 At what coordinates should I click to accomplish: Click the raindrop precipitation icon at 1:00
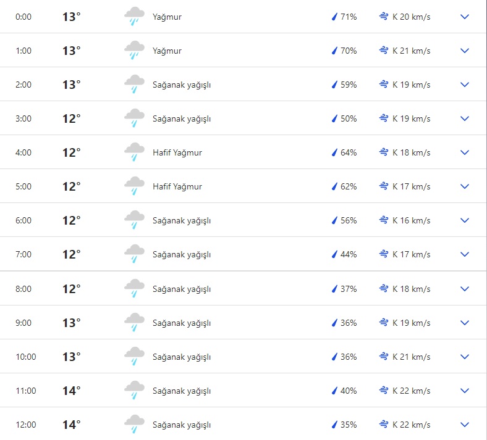(334, 51)
